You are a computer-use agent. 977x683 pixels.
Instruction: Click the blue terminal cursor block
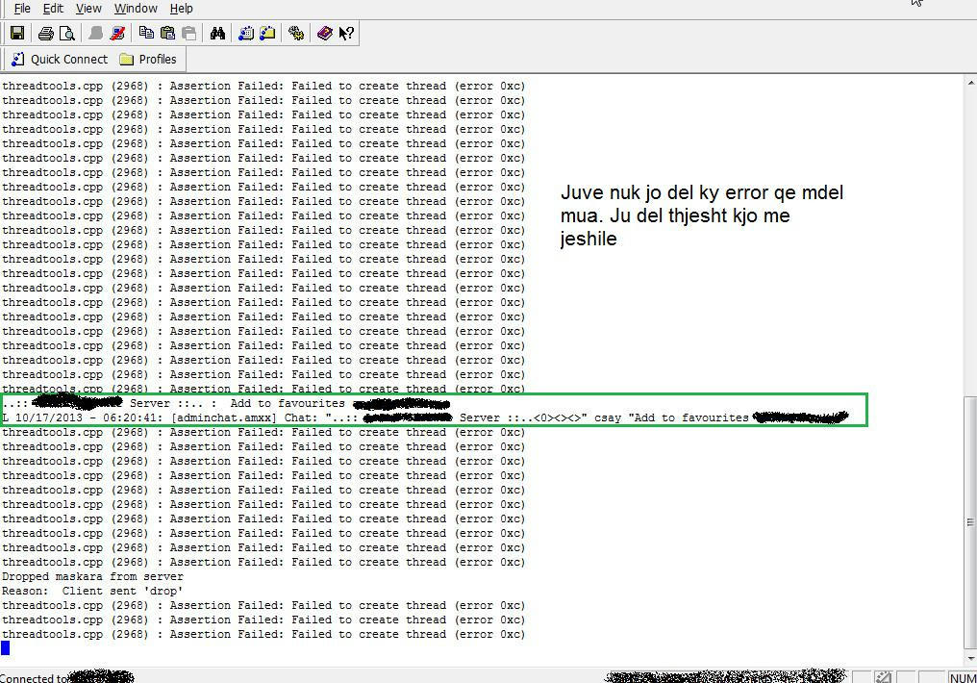[x=6, y=648]
